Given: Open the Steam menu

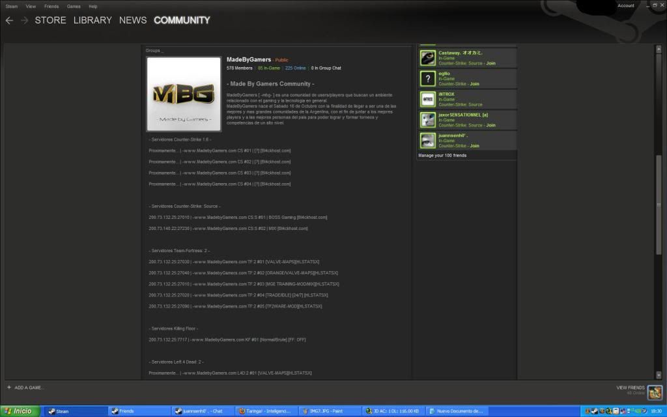Looking at the screenshot, I should click(x=12, y=7).
